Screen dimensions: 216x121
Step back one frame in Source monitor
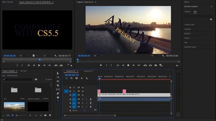[x=34, y=65]
